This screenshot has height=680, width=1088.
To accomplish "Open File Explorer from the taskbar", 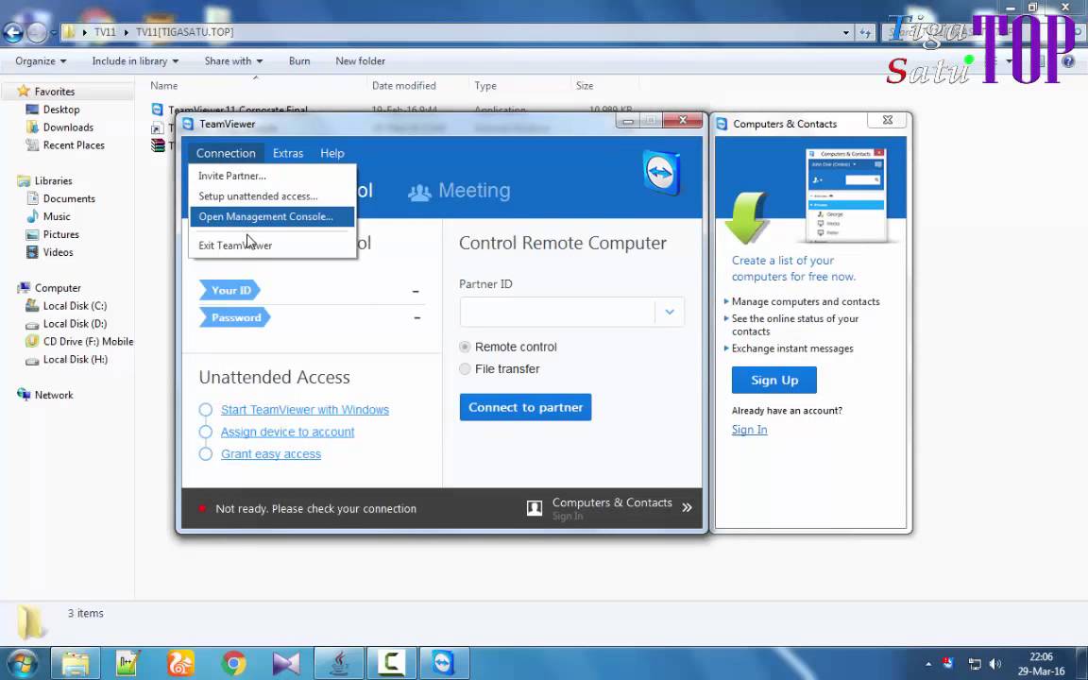I will coord(75,664).
